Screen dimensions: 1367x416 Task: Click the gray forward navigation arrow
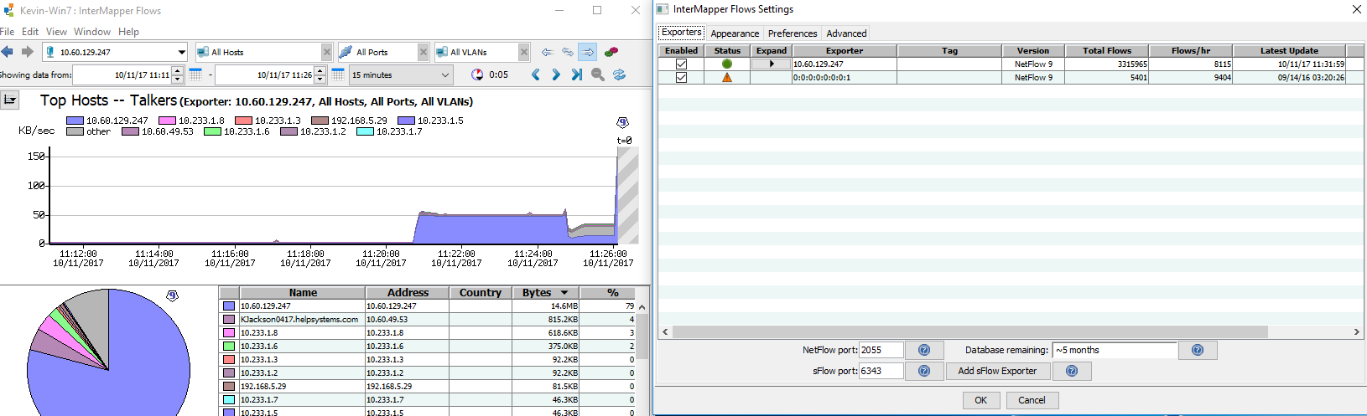point(27,52)
